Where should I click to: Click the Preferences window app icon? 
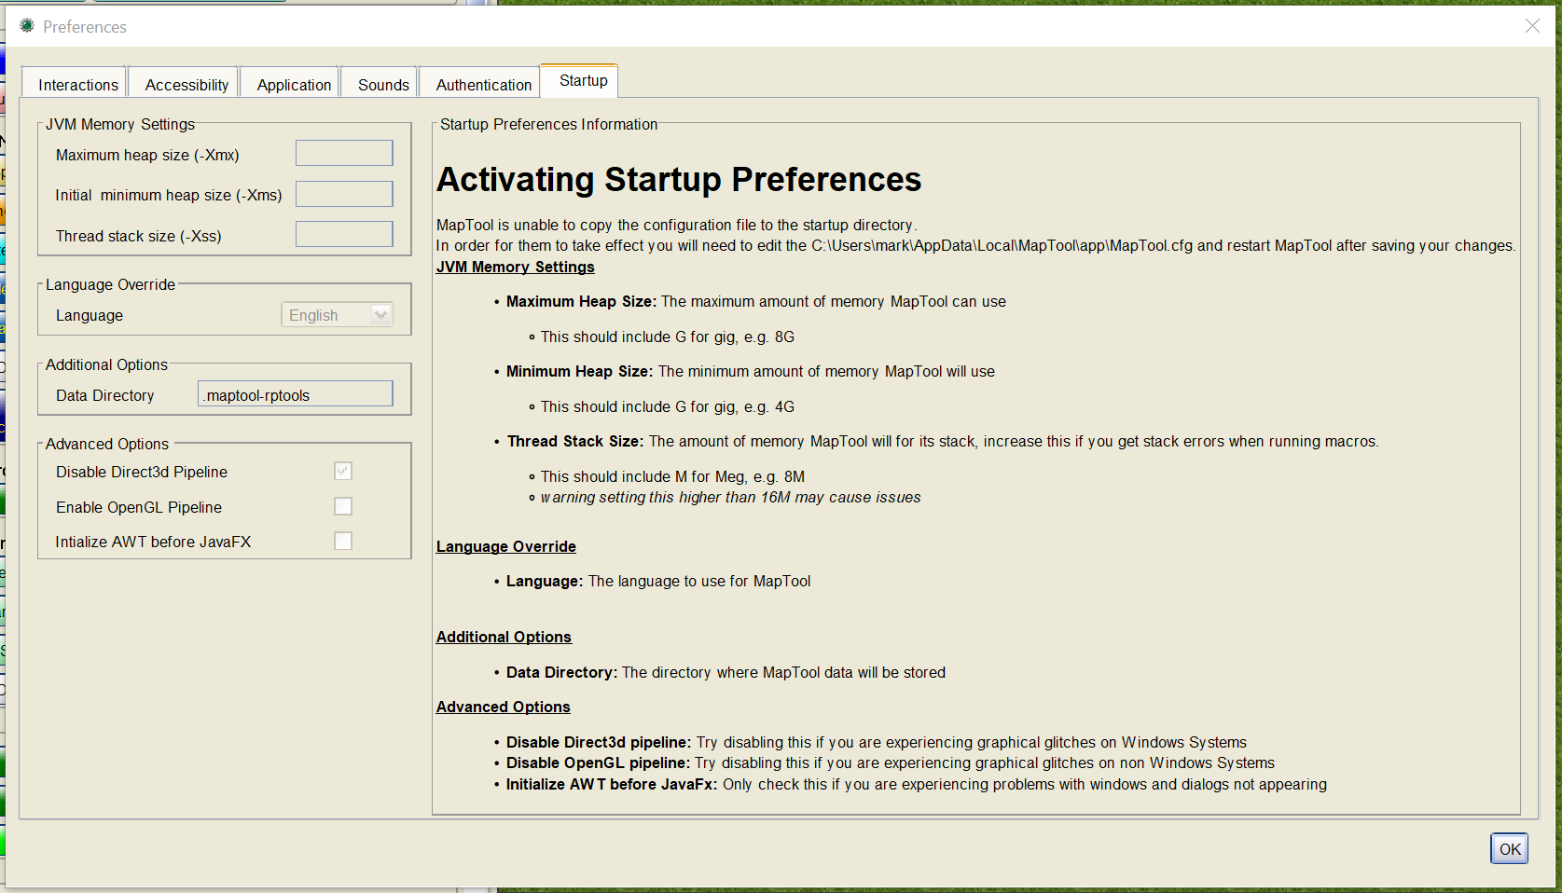pos(27,26)
